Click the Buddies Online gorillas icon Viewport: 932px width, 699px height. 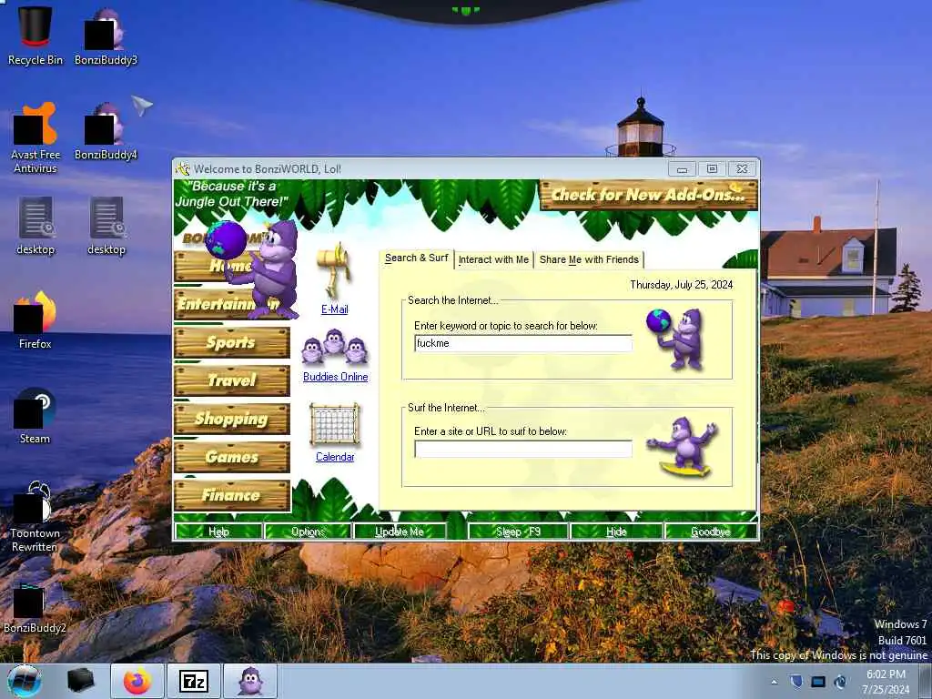pyautogui.click(x=335, y=348)
